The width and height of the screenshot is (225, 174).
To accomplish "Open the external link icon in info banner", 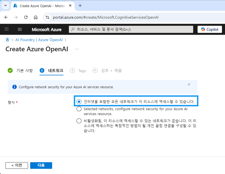I will [189, 84].
